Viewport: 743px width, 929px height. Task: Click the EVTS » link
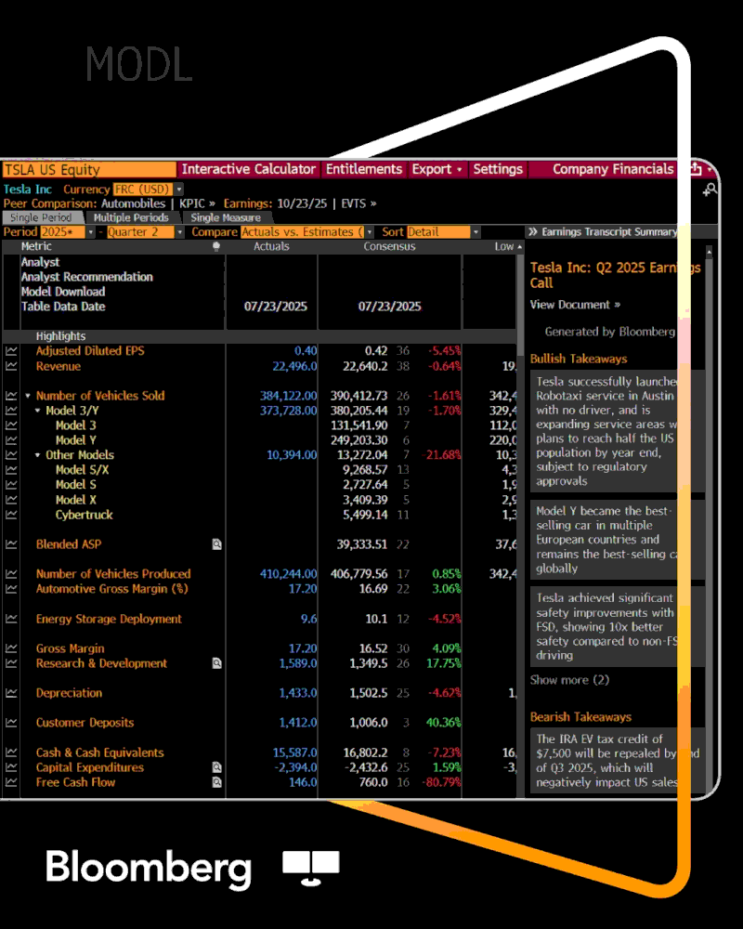coord(358,203)
